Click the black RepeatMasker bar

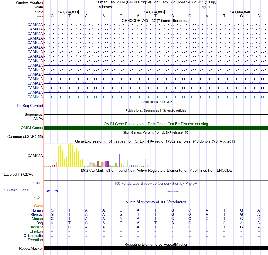[x=156, y=249]
